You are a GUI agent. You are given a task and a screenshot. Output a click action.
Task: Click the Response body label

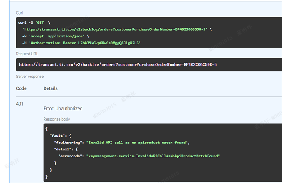pyautogui.click(x=56, y=119)
